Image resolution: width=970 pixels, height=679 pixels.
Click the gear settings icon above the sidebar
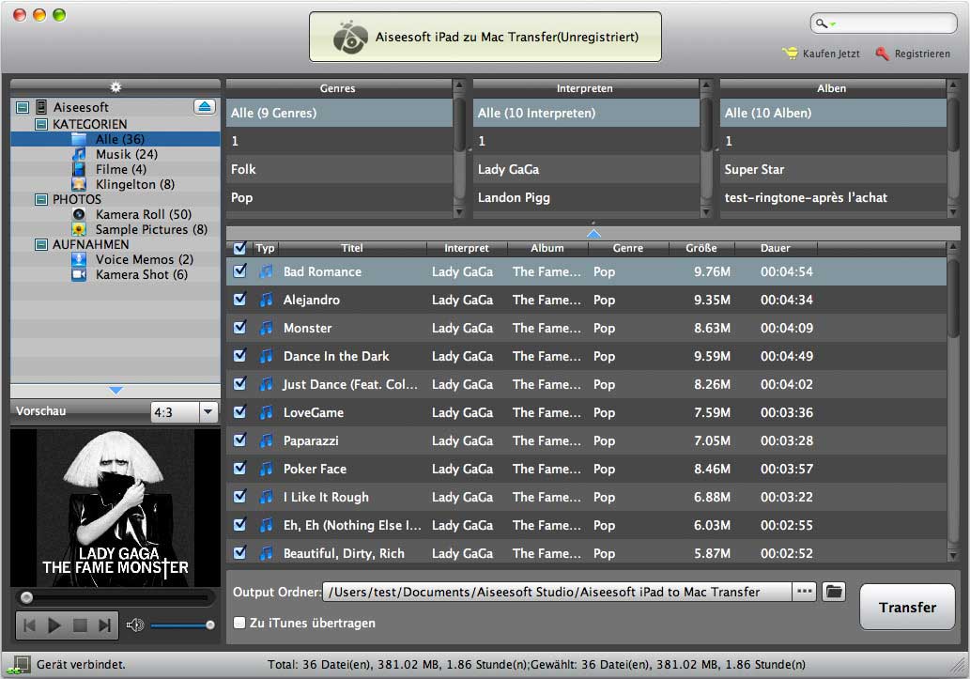click(x=115, y=87)
